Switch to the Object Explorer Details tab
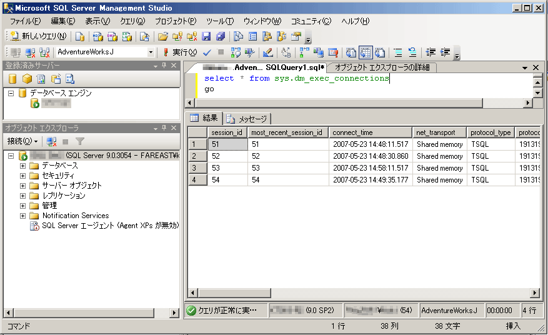The image size is (548, 335). (382, 67)
